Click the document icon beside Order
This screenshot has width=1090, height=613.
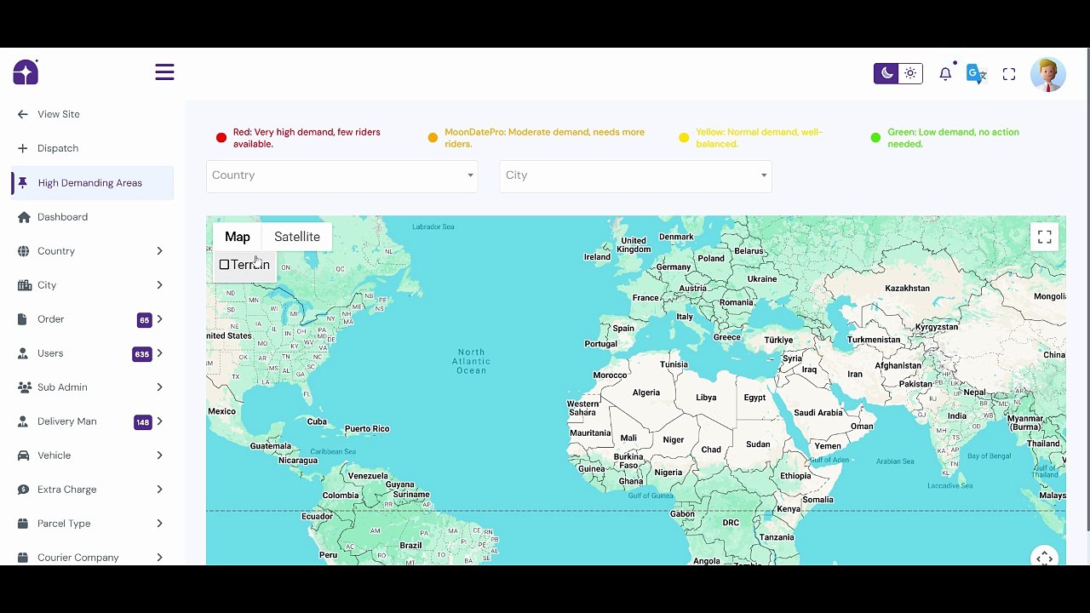22,319
